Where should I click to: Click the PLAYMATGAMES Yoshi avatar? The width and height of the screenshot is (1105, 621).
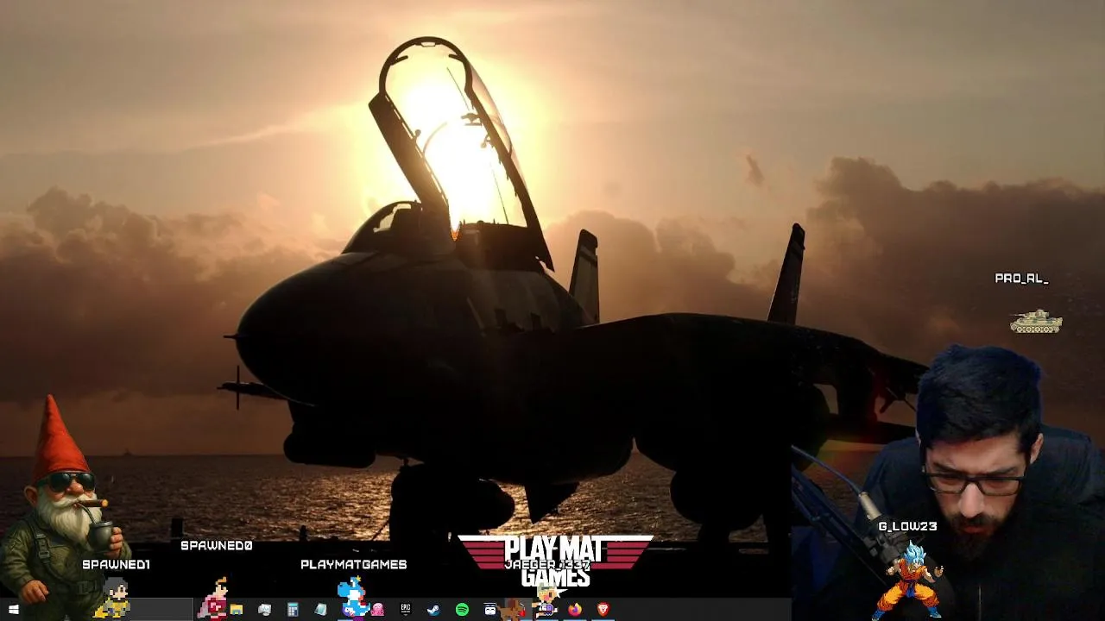point(353,597)
